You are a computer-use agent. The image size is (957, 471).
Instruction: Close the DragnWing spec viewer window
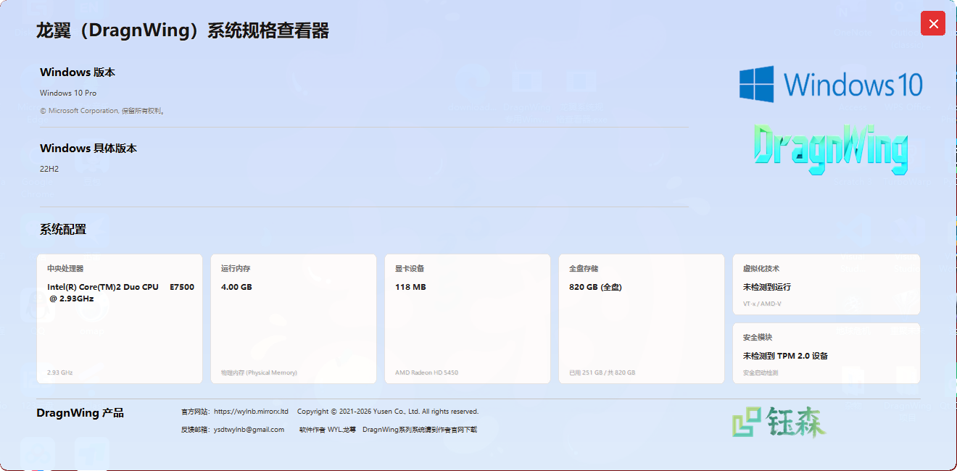click(x=932, y=24)
